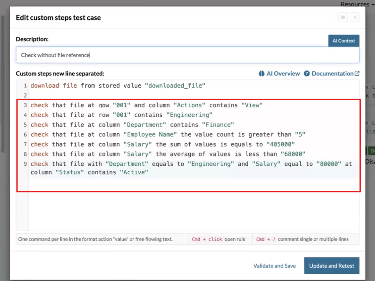The height and width of the screenshot is (281, 375).
Task: Click "Department" string on line 5
Action: point(145,125)
